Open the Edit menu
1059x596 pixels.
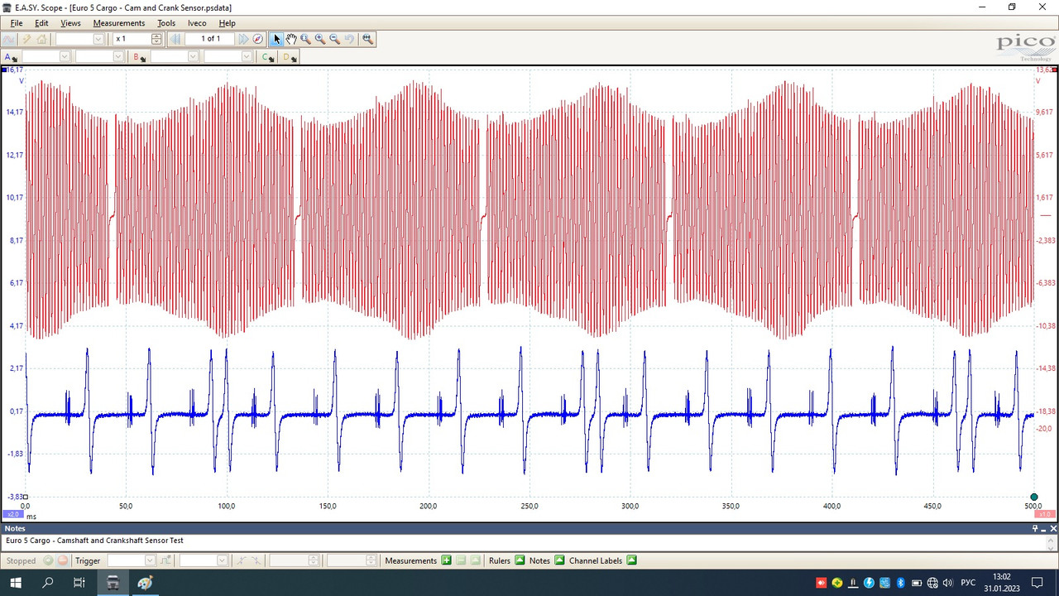coord(41,23)
